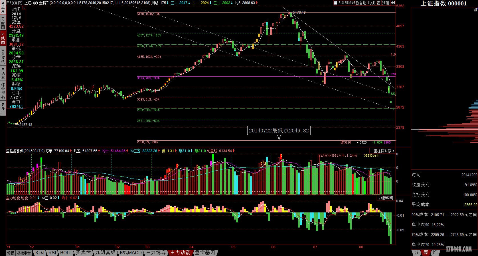The image size is (478, 256).
Task: Click the 2050, 0%, -60% level label
Action: [147, 142]
